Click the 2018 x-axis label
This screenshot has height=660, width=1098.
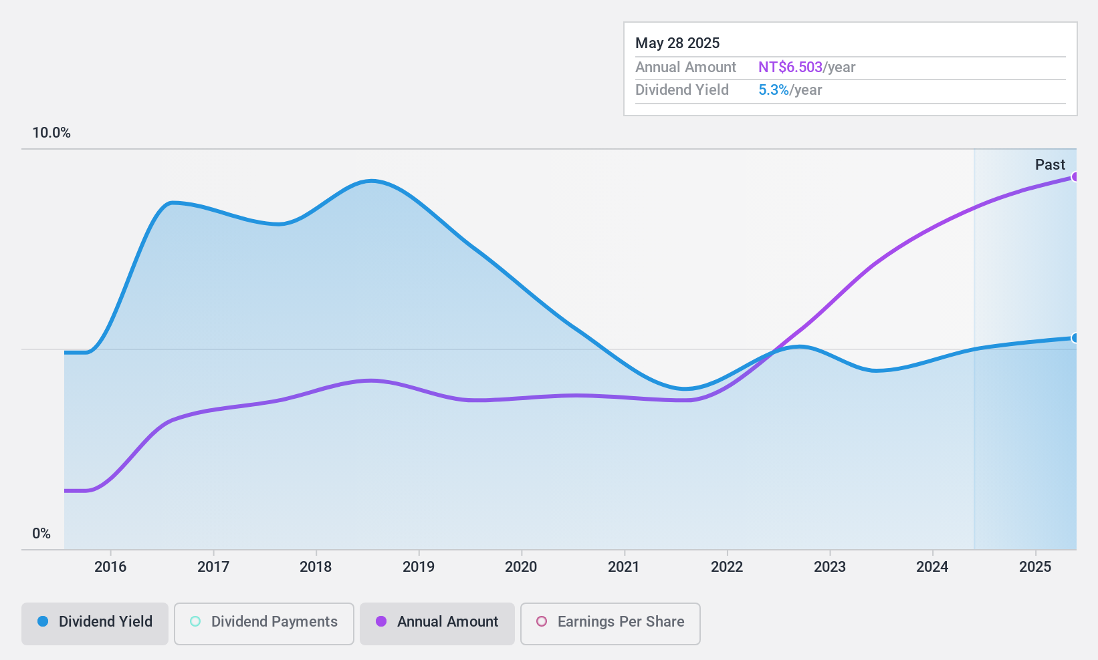point(316,567)
